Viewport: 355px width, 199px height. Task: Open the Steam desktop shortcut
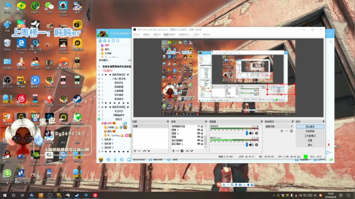point(77,100)
